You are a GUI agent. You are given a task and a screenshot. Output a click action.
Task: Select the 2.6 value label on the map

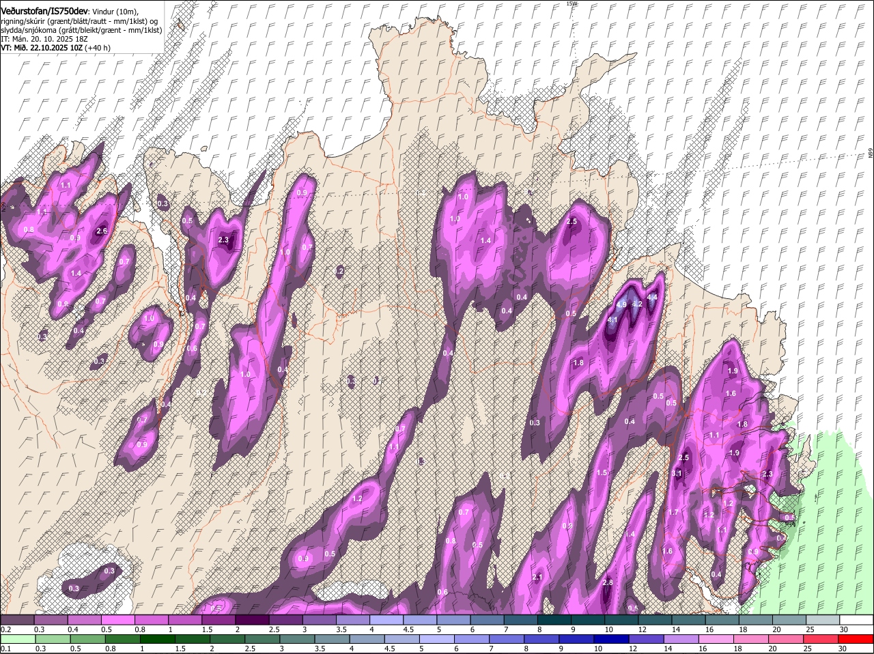click(x=102, y=231)
